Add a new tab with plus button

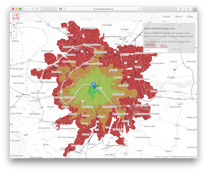[x=195, y=10]
